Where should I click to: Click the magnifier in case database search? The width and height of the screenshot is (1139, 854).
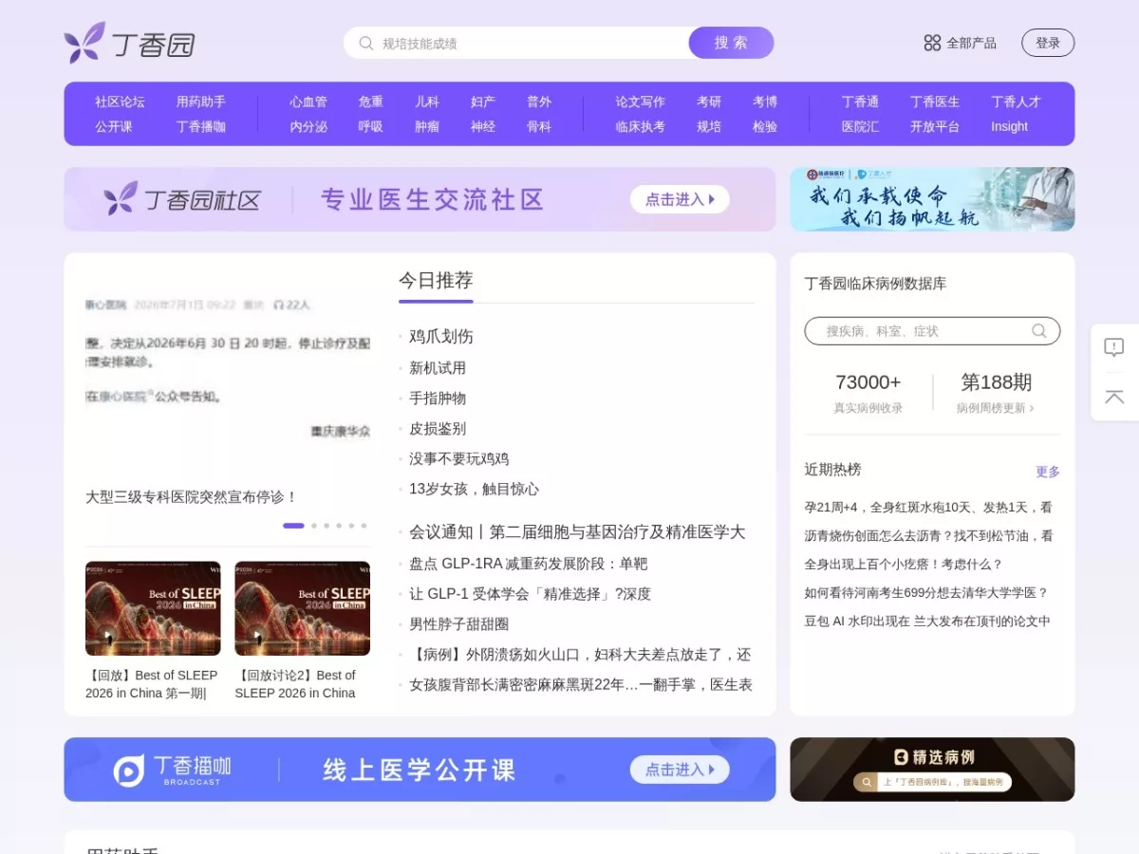(1039, 331)
